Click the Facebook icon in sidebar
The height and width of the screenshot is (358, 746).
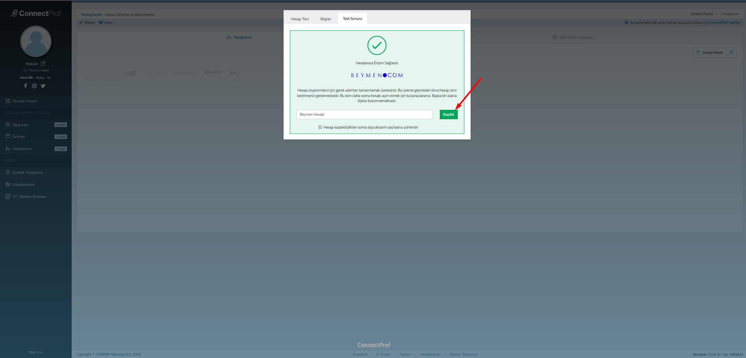click(x=26, y=86)
